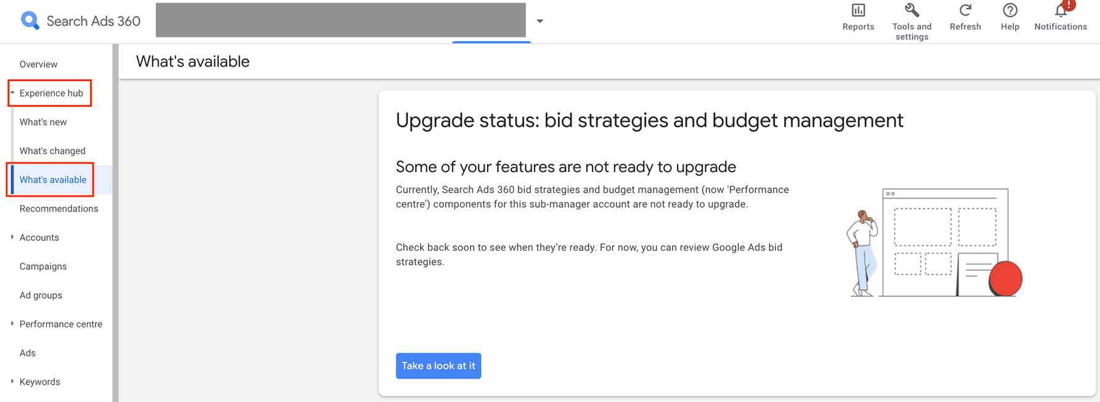1100x402 pixels.
Task: Expand the Performance centre section arrow
Action: (x=12, y=324)
